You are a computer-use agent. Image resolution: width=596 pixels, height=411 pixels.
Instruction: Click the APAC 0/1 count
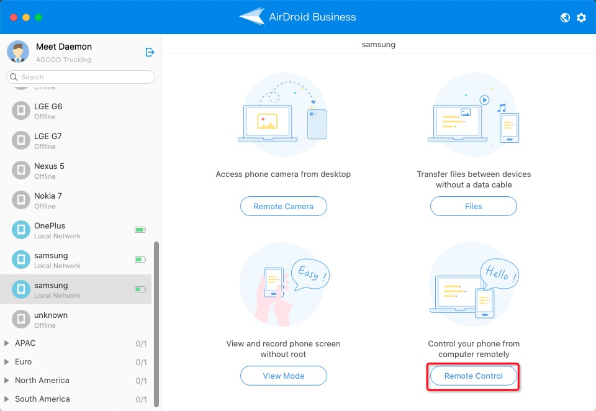coord(141,343)
